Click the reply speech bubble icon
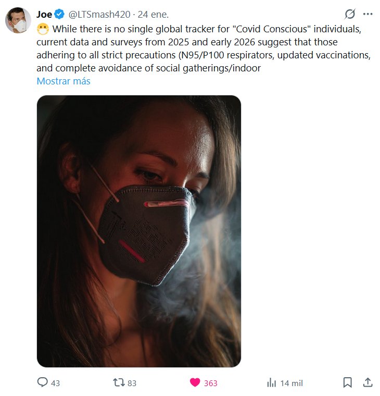Screen dimensions: 380x396 point(42,382)
